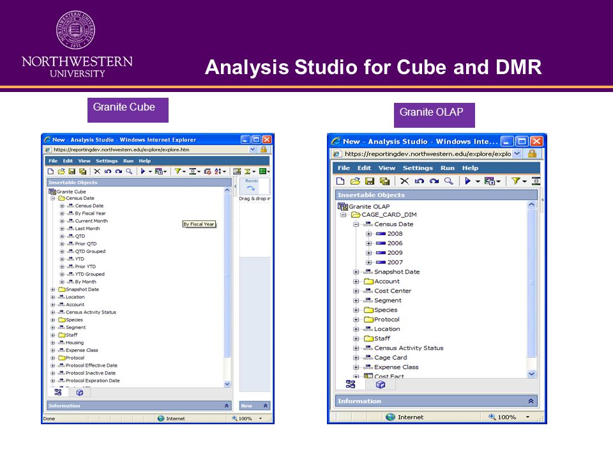This screenshot has height=460, width=613.
Task: Select Expense Class in Granite OLAP tree
Action: coord(396,367)
